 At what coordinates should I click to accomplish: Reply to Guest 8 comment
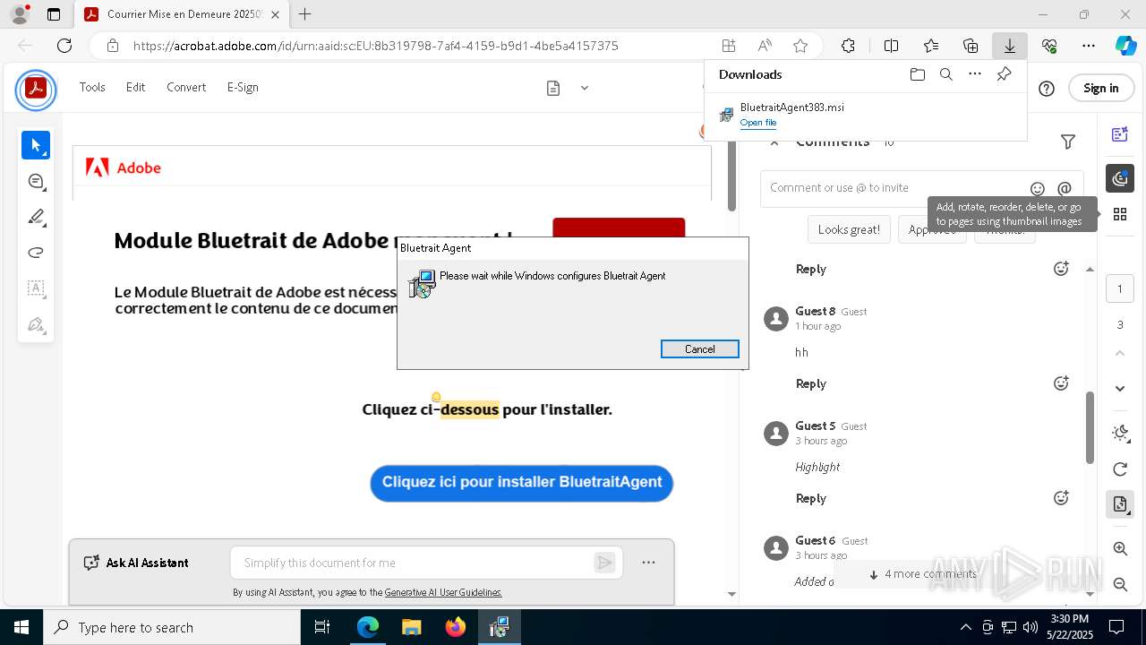[811, 383]
